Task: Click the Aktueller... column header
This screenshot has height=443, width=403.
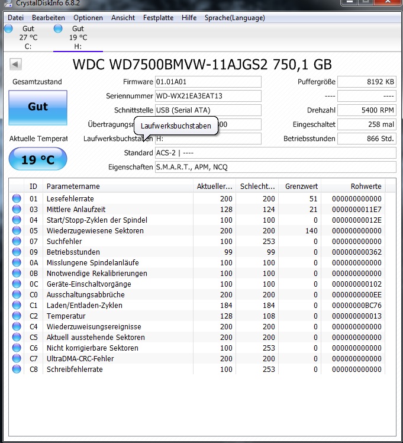Action: pos(214,186)
